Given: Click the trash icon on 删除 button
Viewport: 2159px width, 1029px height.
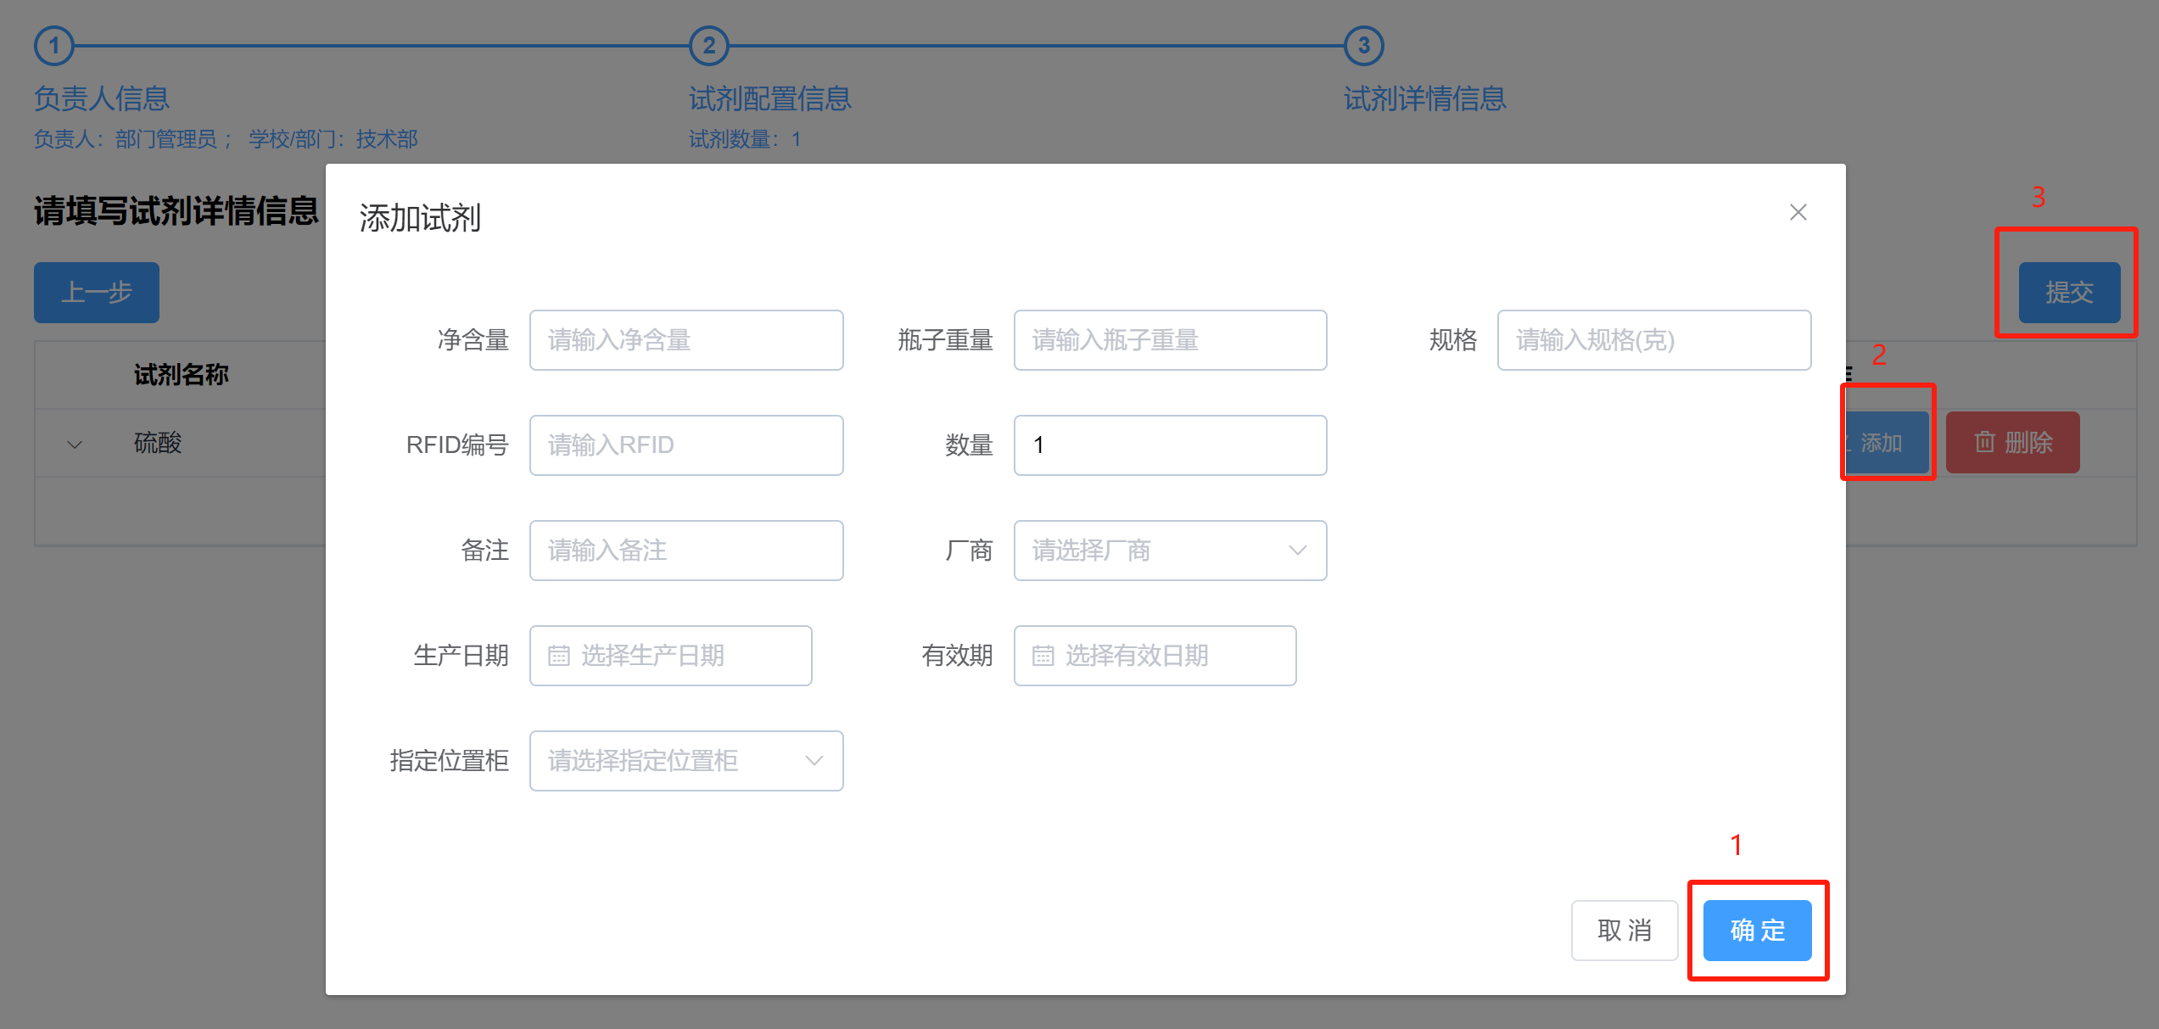Looking at the screenshot, I should pyautogui.click(x=1984, y=442).
